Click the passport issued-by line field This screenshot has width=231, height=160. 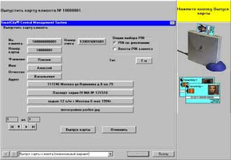tap(80, 101)
